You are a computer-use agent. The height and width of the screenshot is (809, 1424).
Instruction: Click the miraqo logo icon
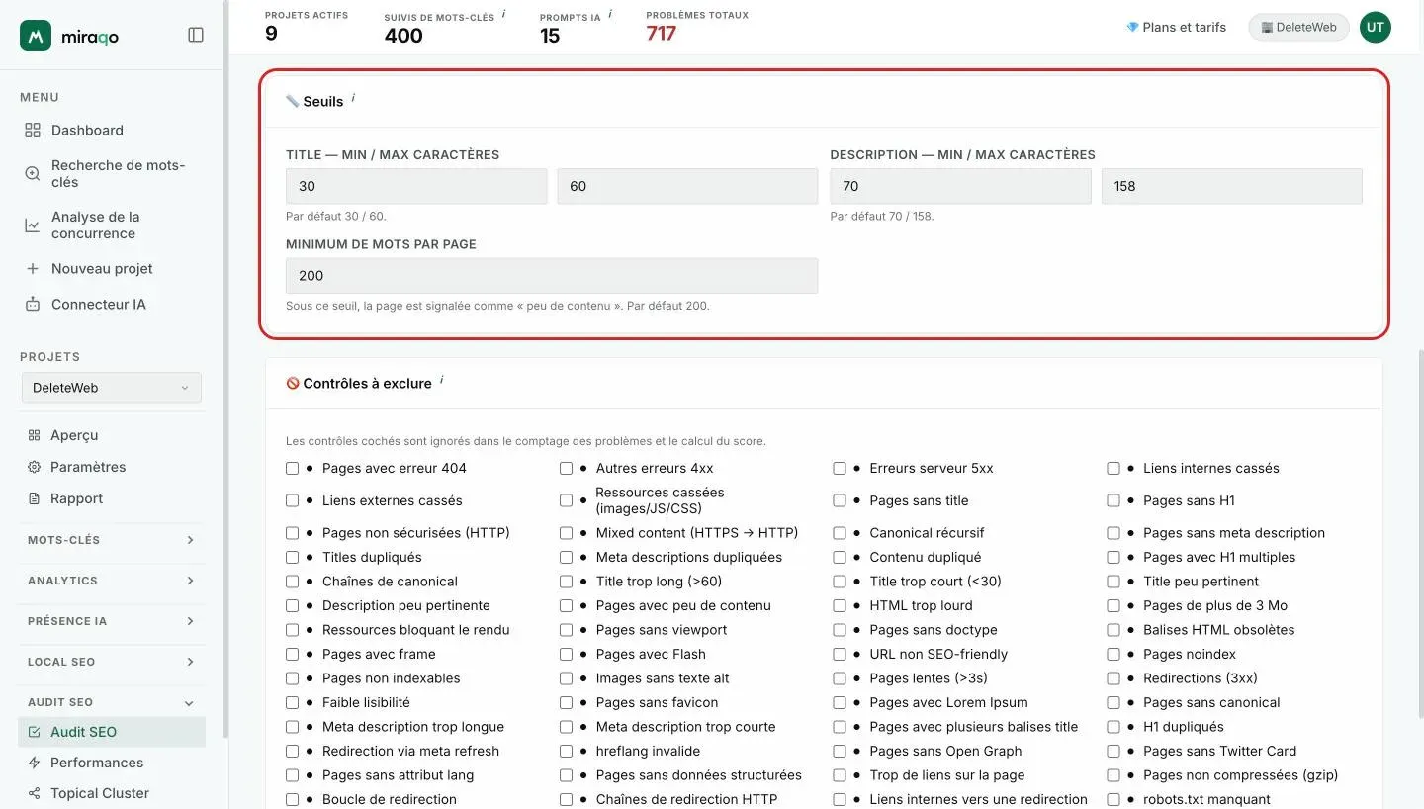[36, 36]
